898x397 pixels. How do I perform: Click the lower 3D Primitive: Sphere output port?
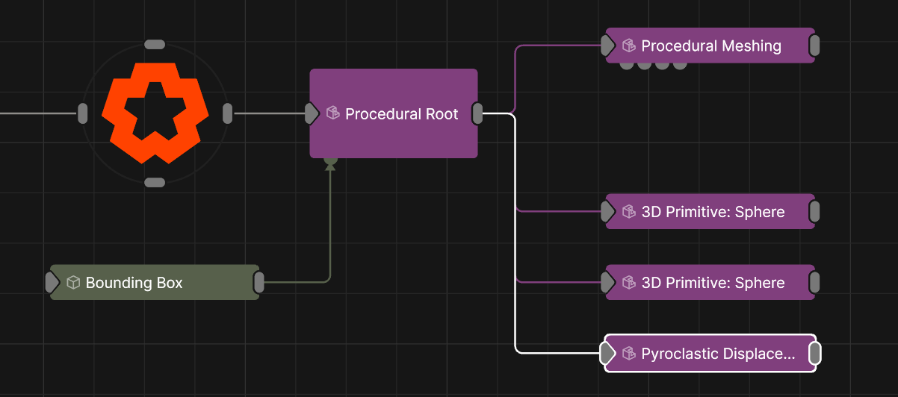[x=815, y=283]
